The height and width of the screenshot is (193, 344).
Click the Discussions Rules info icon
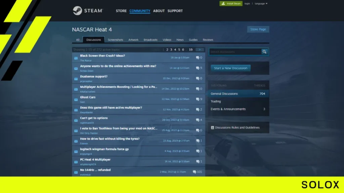[212, 128]
